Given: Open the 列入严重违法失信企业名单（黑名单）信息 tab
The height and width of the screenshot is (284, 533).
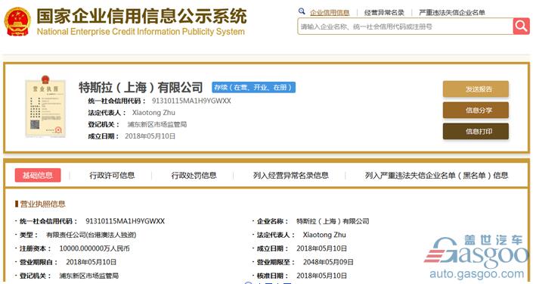Looking at the screenshot, I should 436,176.
